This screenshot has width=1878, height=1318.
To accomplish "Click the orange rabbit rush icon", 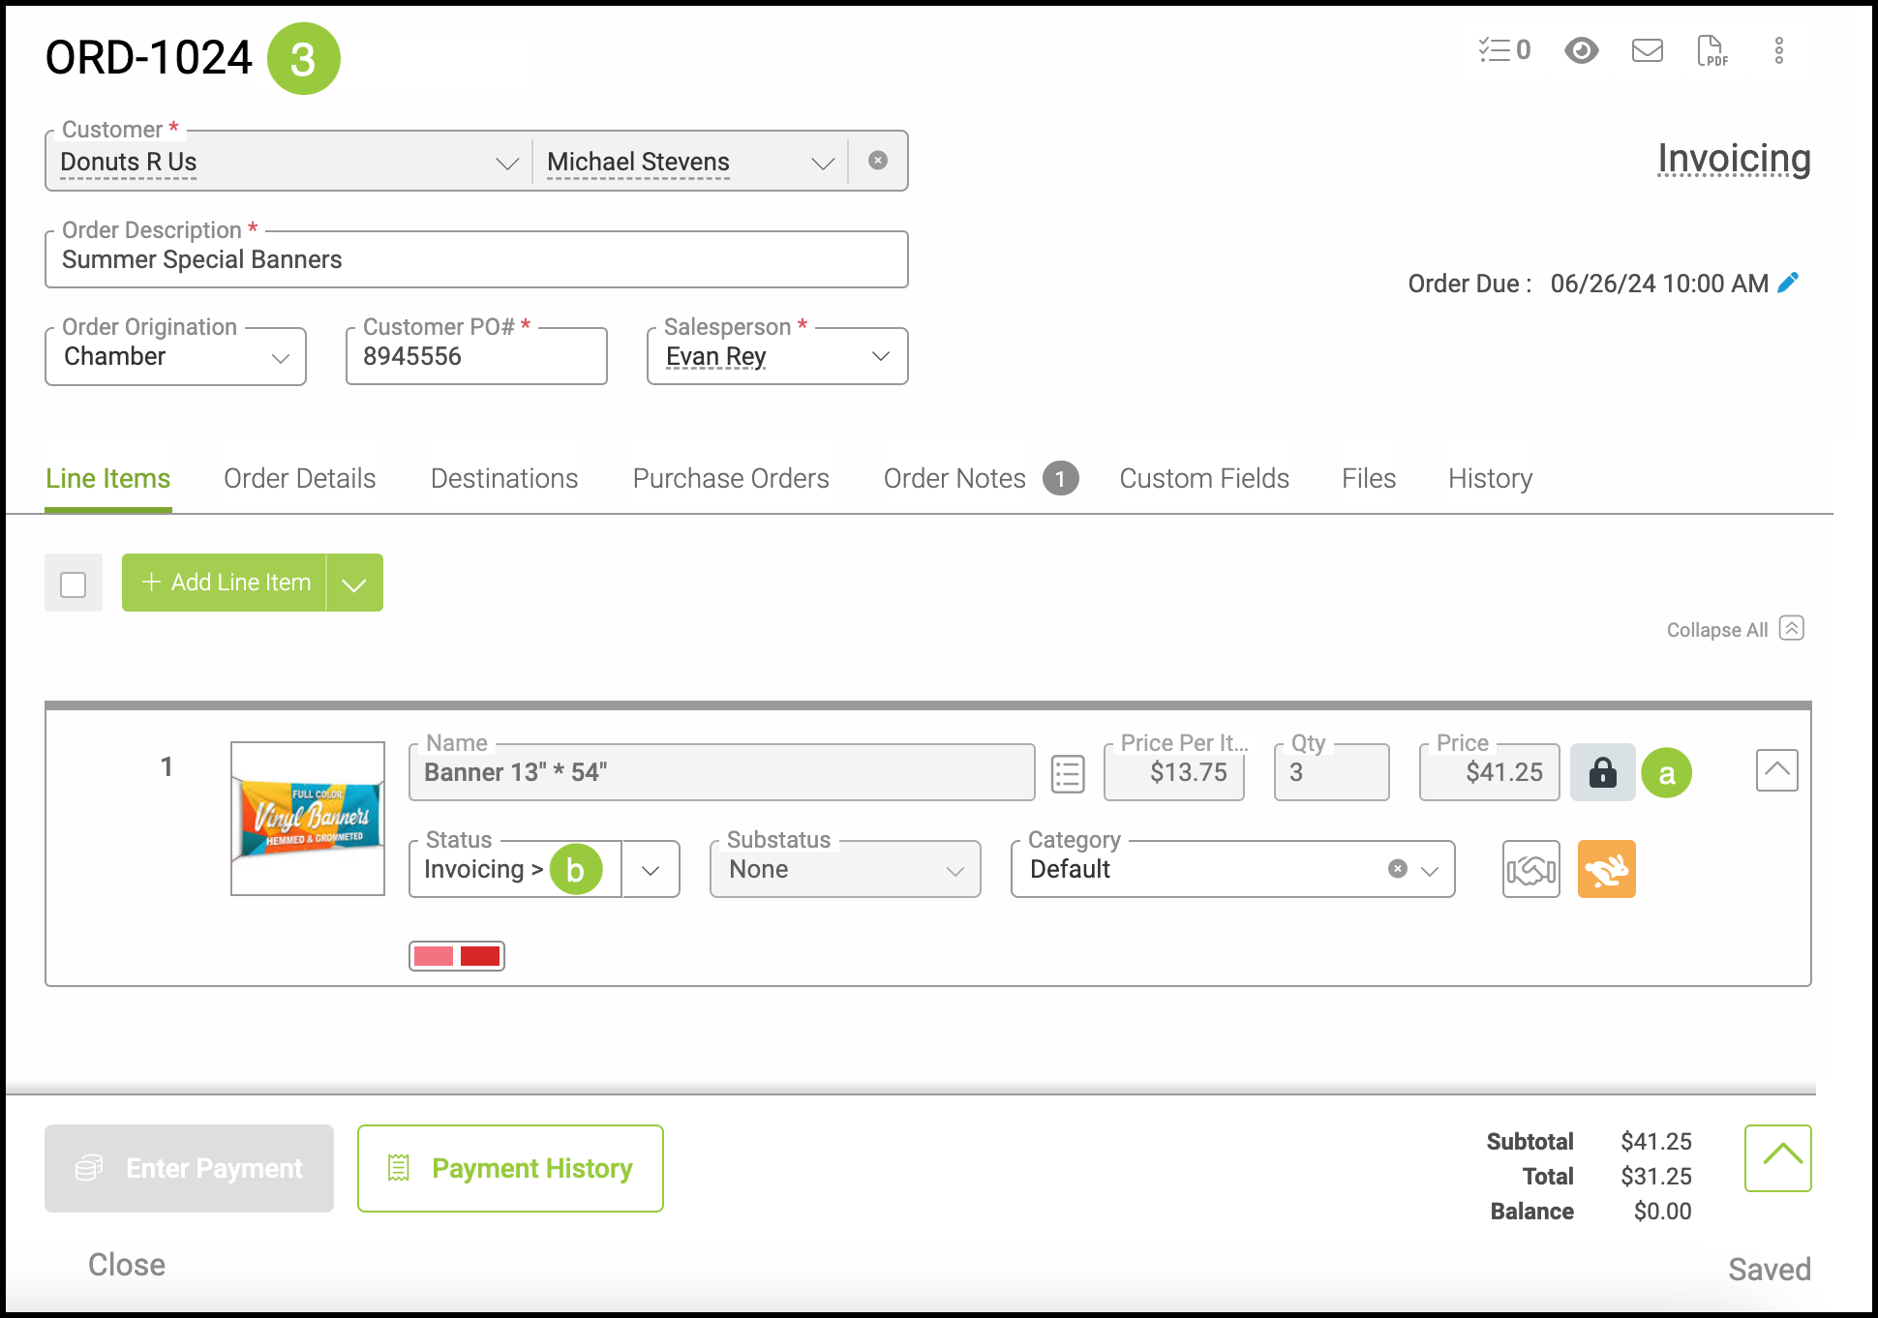I will (x=1606, y=869).
